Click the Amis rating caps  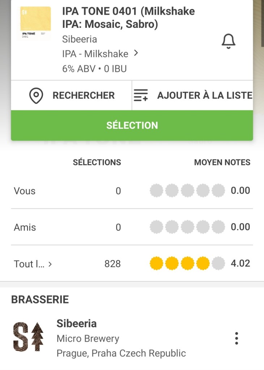[187, 227]
